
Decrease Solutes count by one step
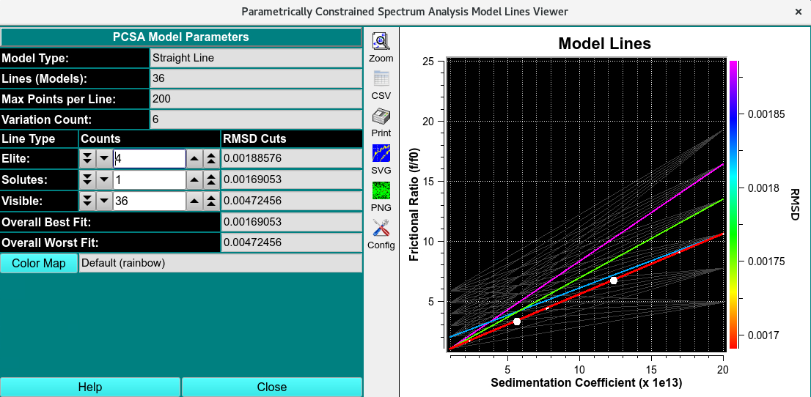(x=104, y=180)
